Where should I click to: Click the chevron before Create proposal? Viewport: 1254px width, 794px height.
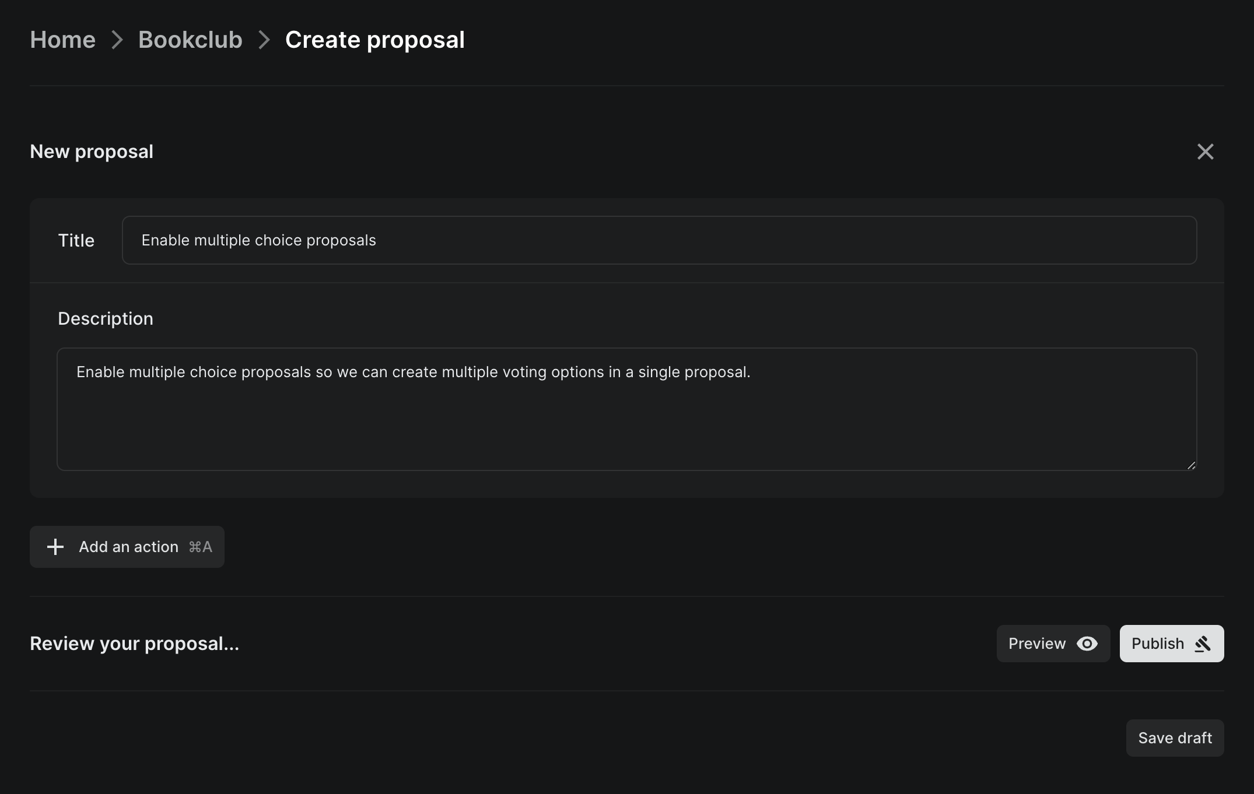tap(264, 40)
